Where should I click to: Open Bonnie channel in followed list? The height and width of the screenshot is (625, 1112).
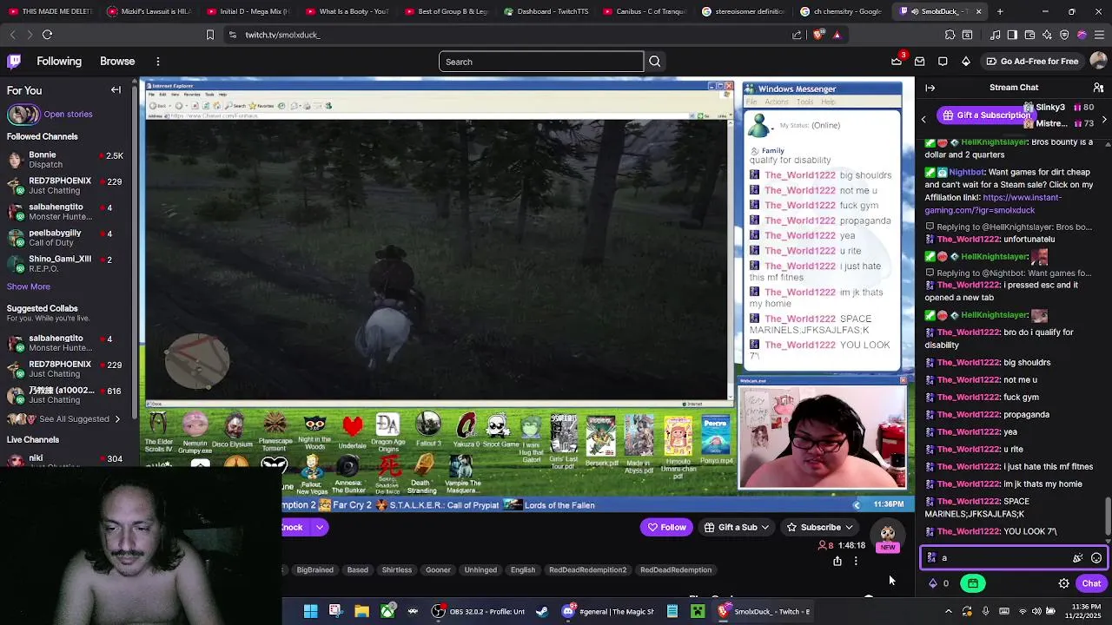point(66,160)
